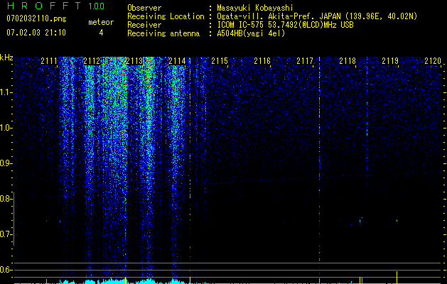447x284 pixels.
Task: Click the 0.7 frequency axis label
Action: point(6,234)
